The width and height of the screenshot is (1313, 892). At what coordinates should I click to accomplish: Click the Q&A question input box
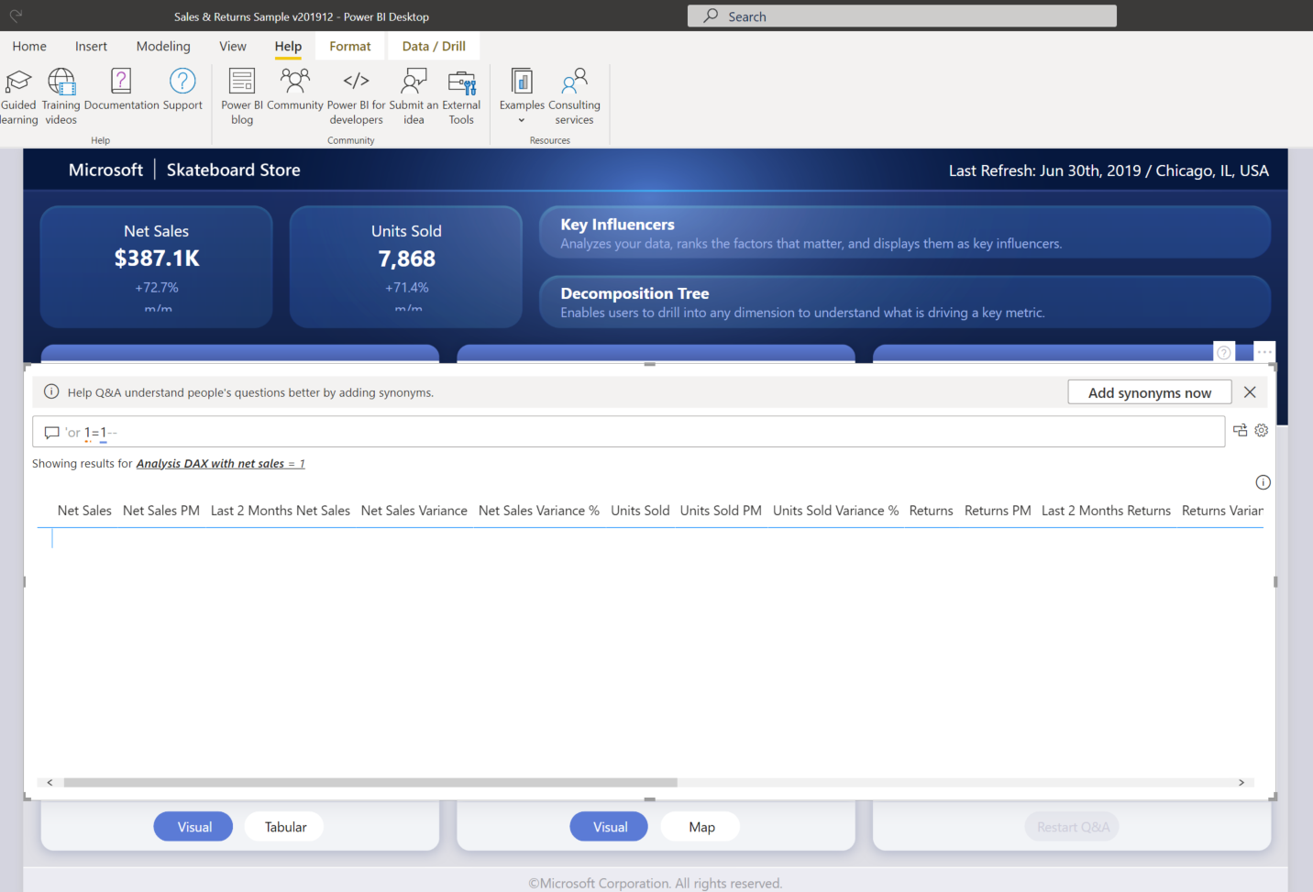(x=629, y=432)
